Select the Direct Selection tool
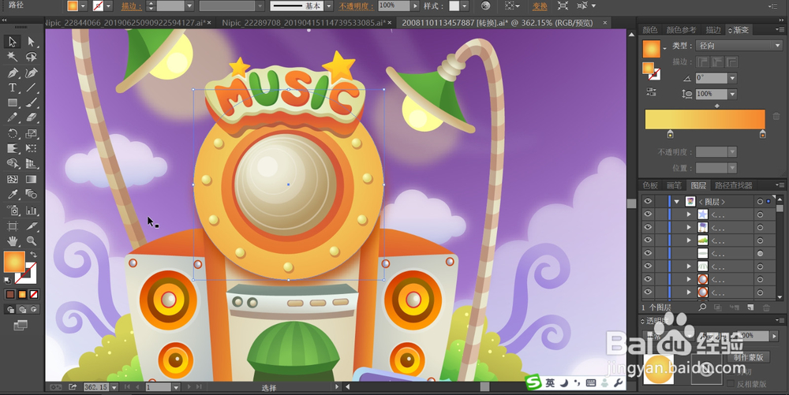 point(32,42)
